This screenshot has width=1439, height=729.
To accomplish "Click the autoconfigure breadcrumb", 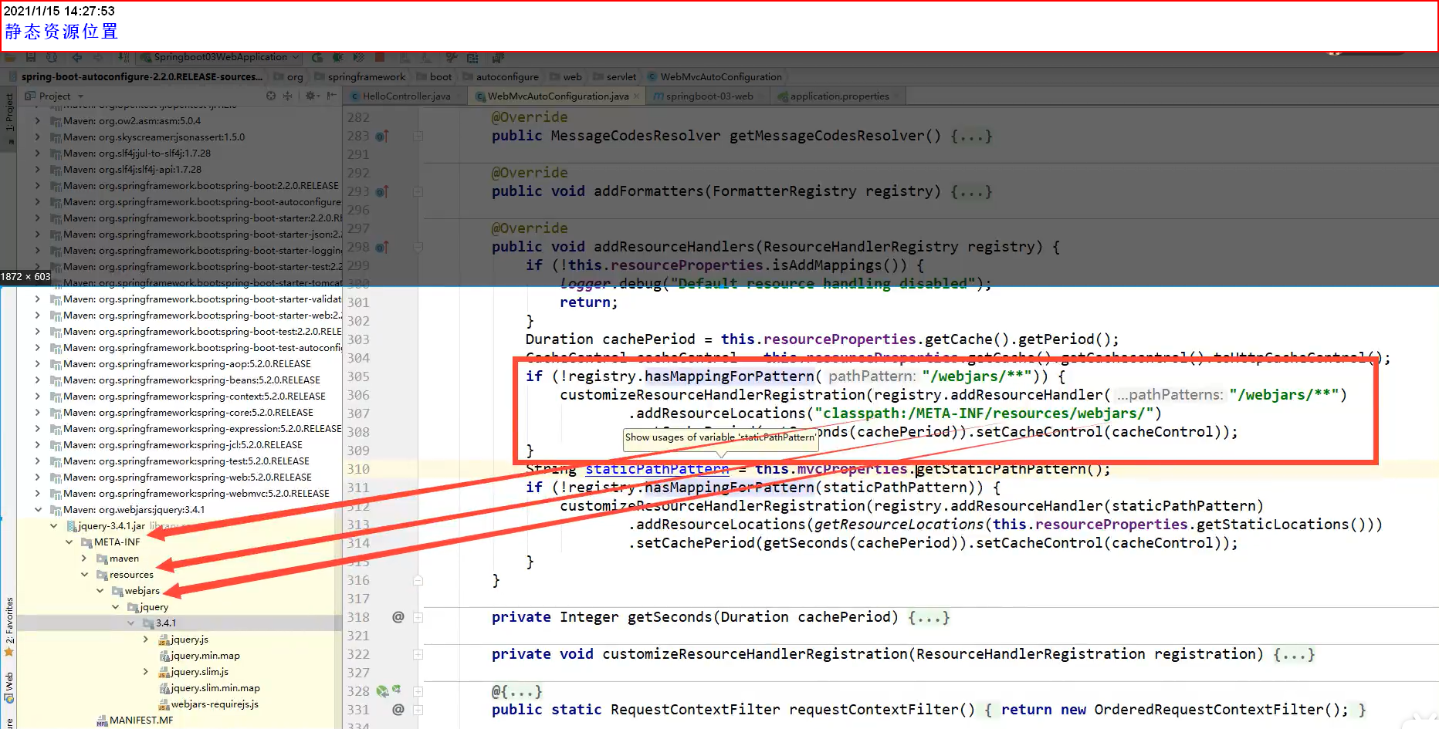I will pos(501,77).
